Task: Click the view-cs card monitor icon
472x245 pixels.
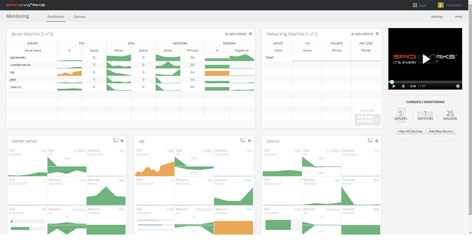Action: tap(370, 141)
